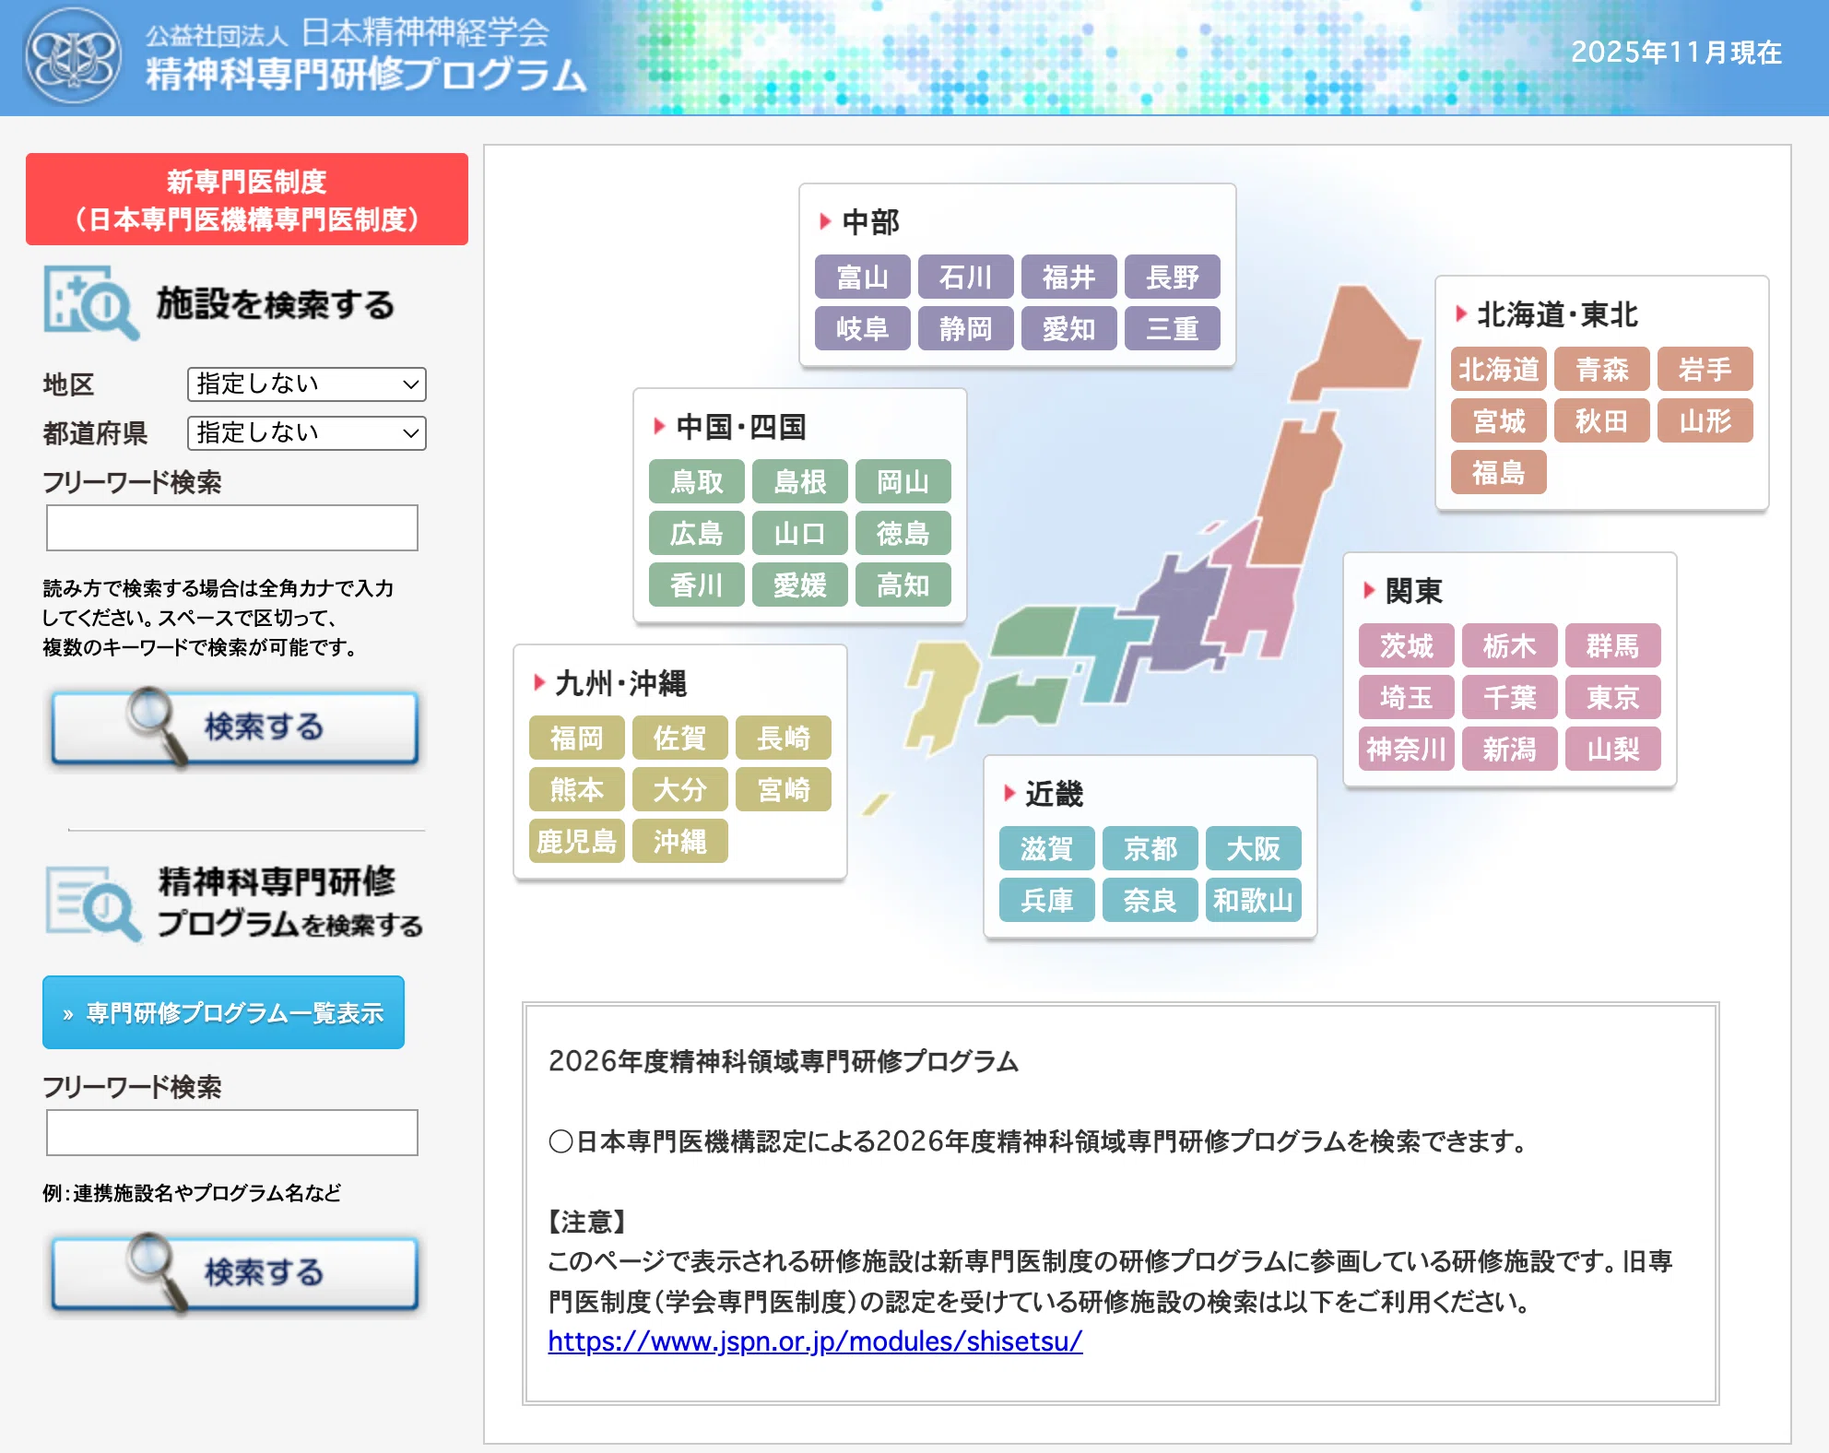Select 北海道 prefecture button
The height and width of the screenshot is (1453, 1829).
pos(1499,369)
